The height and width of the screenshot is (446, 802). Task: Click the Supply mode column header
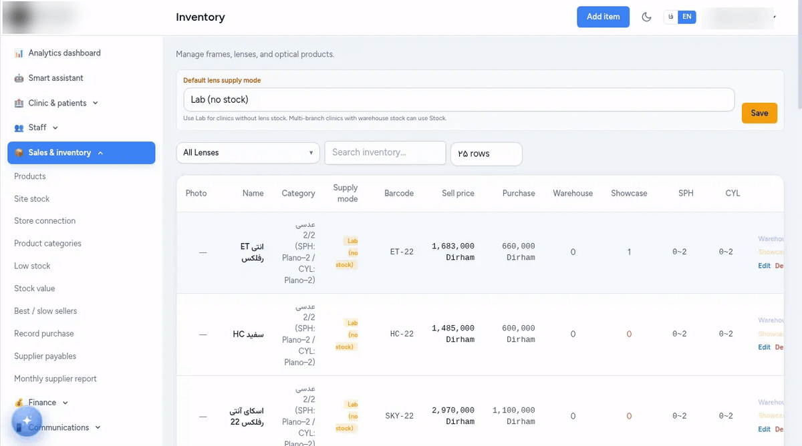tap(346, 194)
